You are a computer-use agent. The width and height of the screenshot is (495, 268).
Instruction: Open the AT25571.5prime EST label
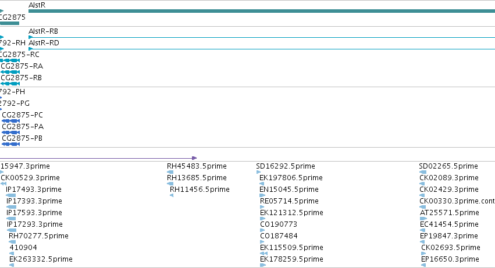click(450, 212)
